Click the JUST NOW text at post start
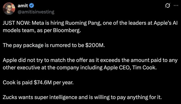 pyautogui.click(x=17, y=23)
